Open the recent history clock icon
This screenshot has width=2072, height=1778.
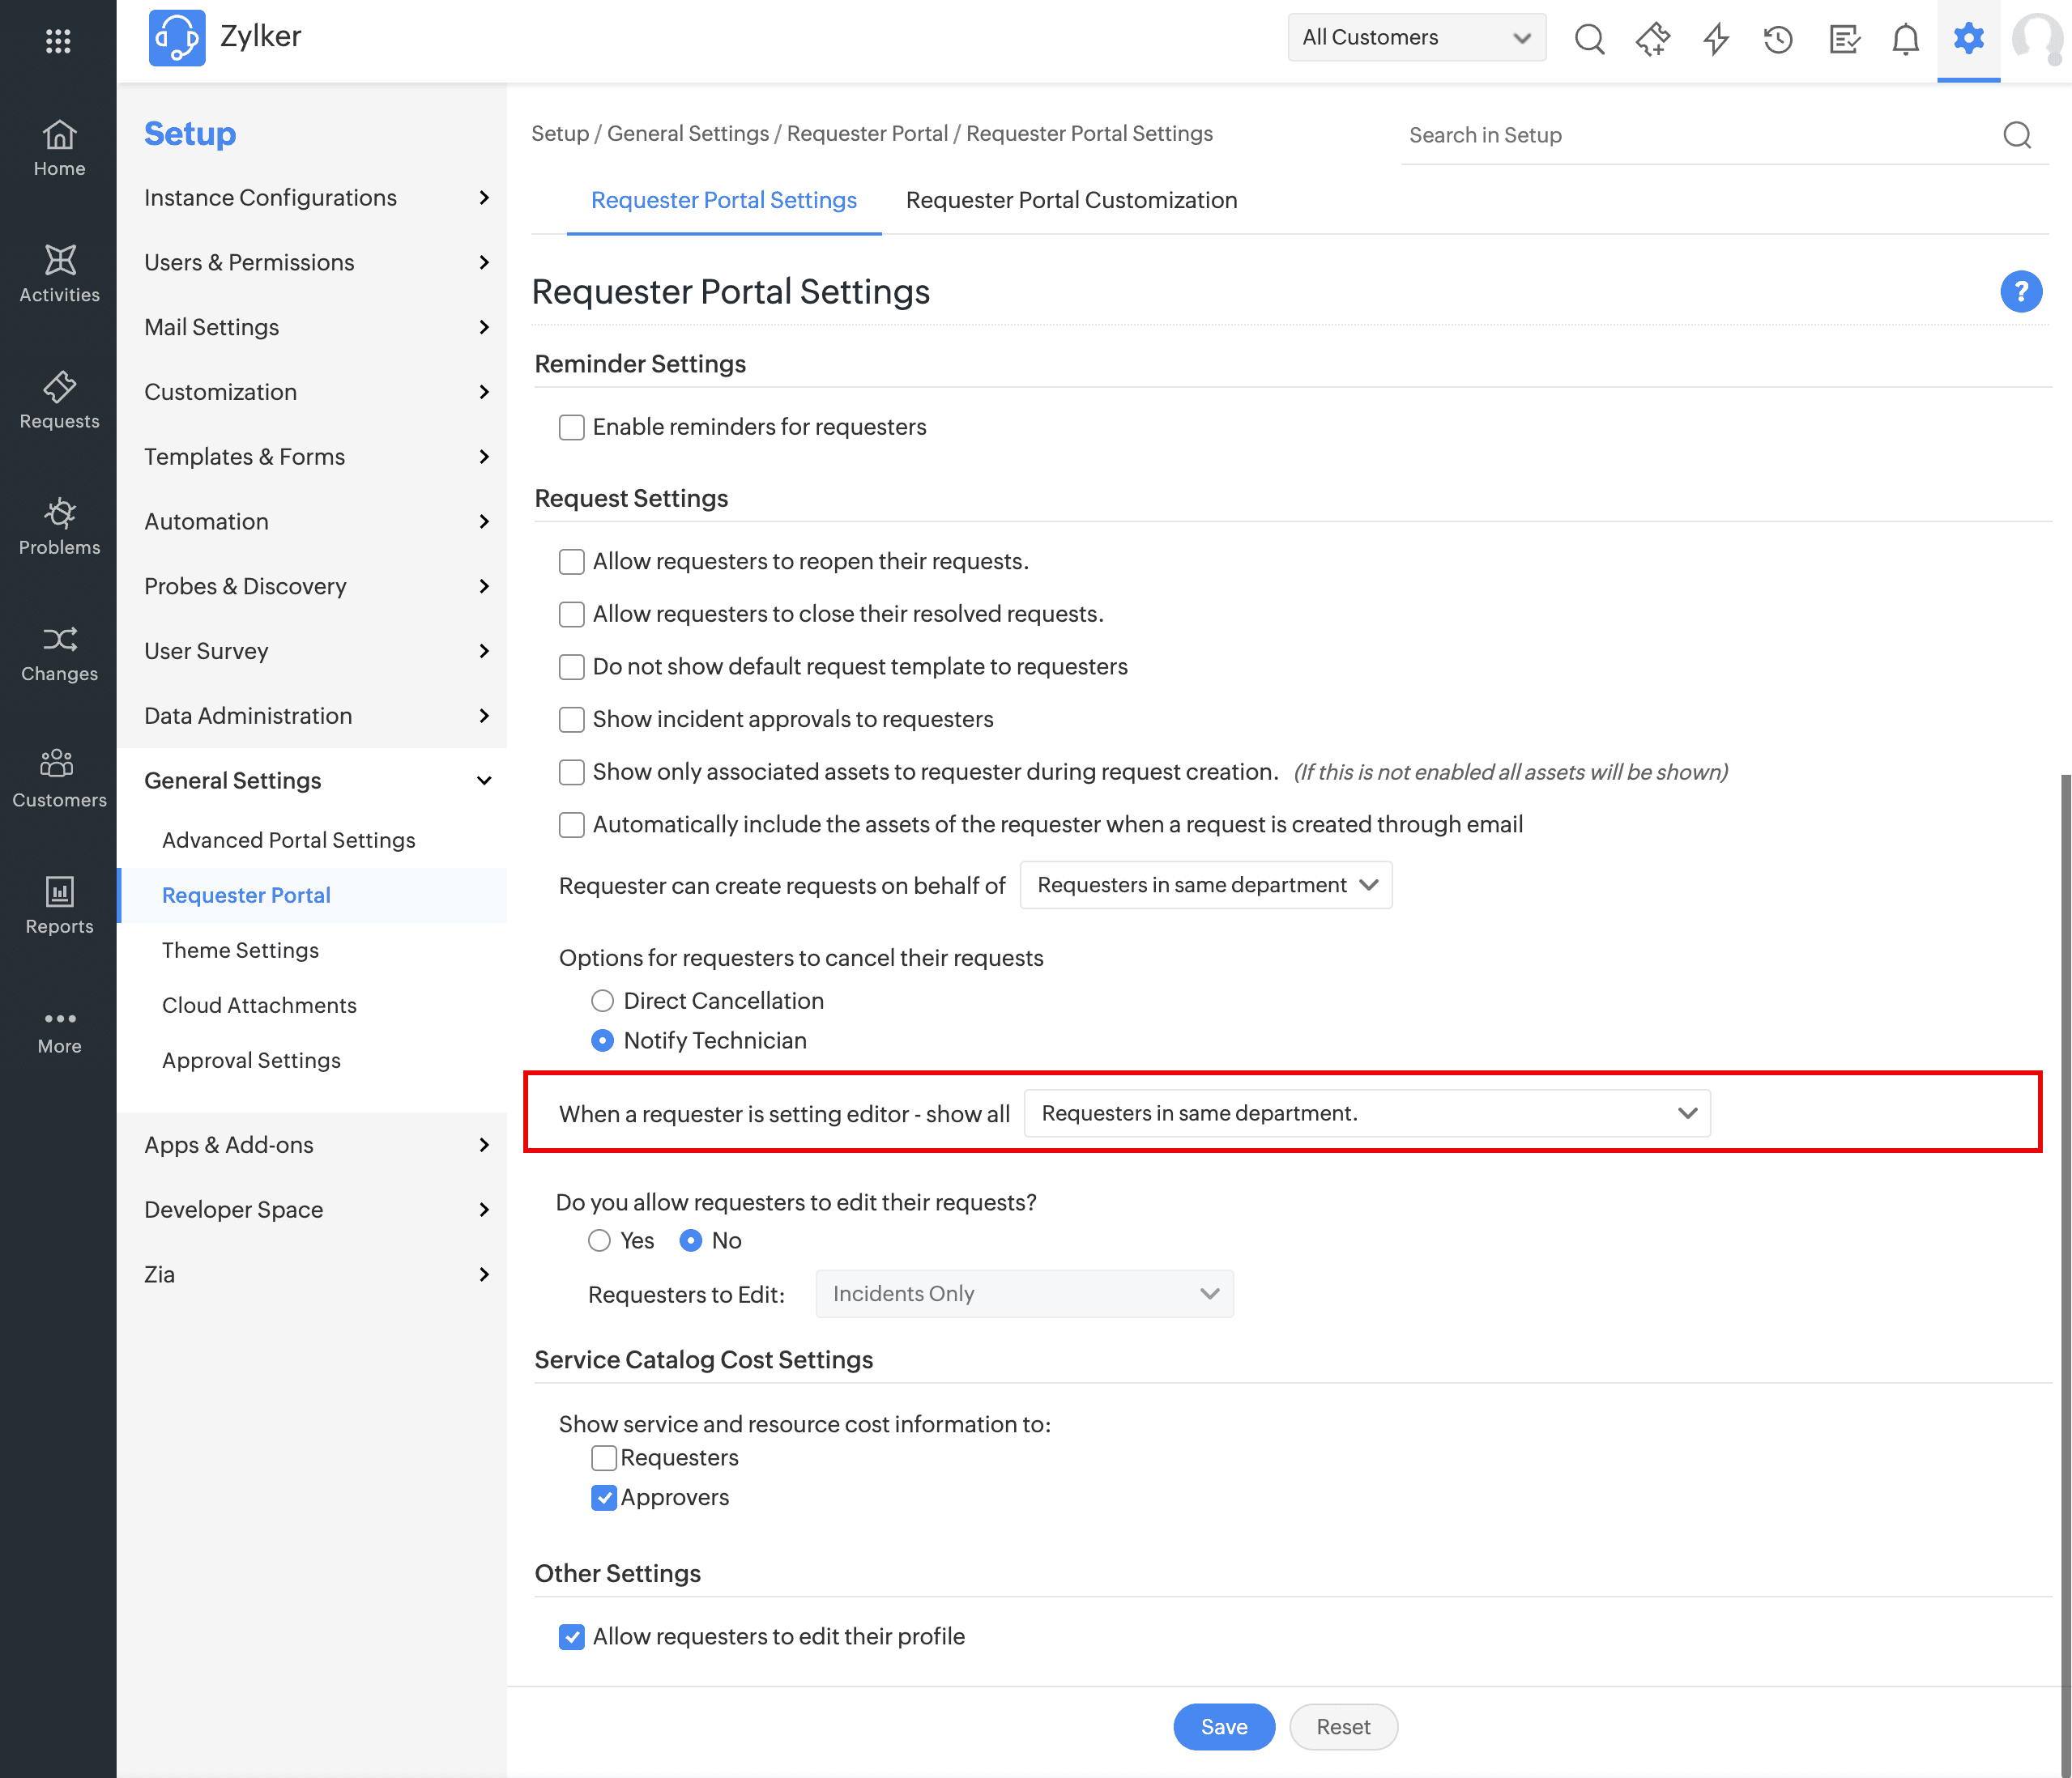tap(1778, 39)
